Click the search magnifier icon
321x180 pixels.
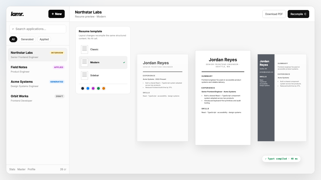[x=13, y=29]
